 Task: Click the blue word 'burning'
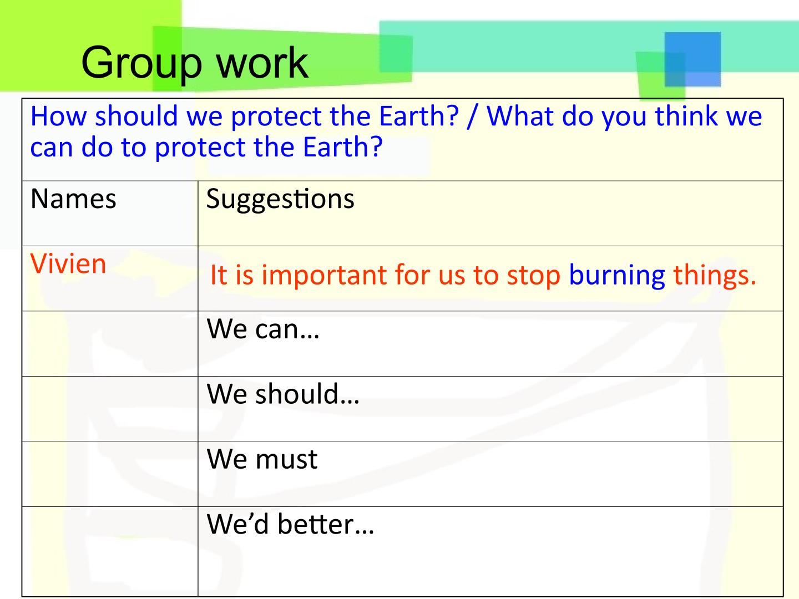click(617, 275)
